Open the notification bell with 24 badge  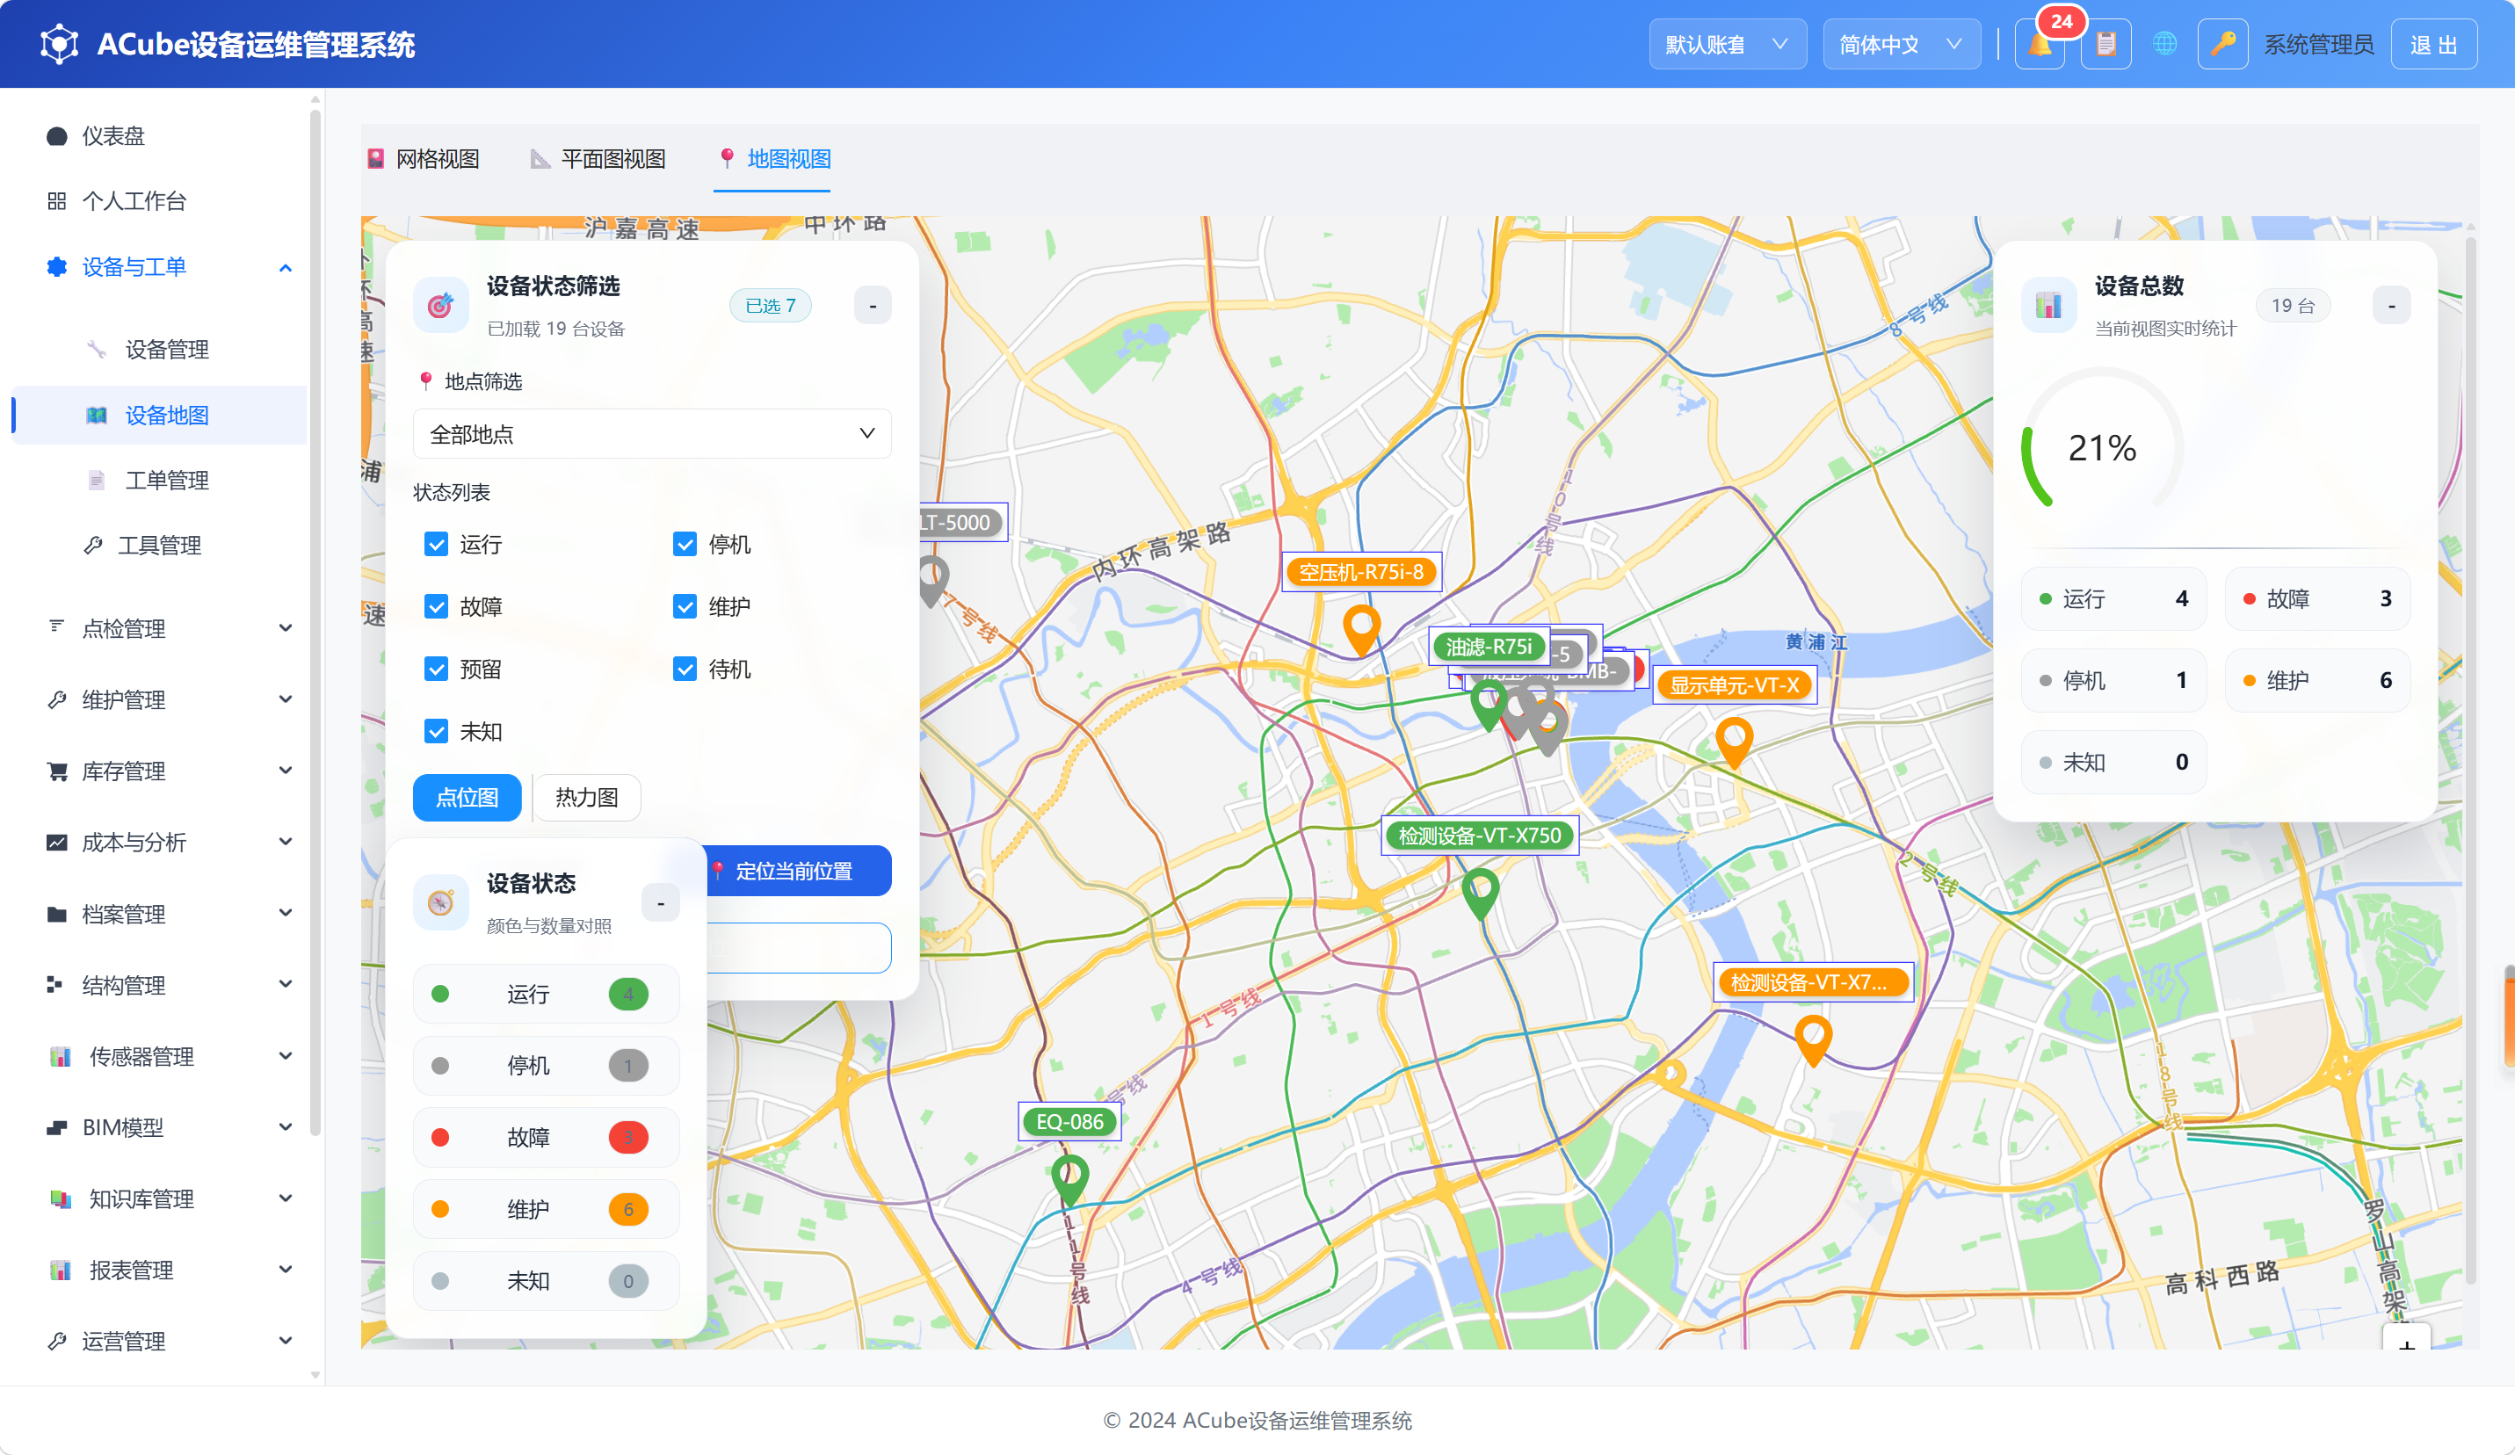click(2039, 44)
